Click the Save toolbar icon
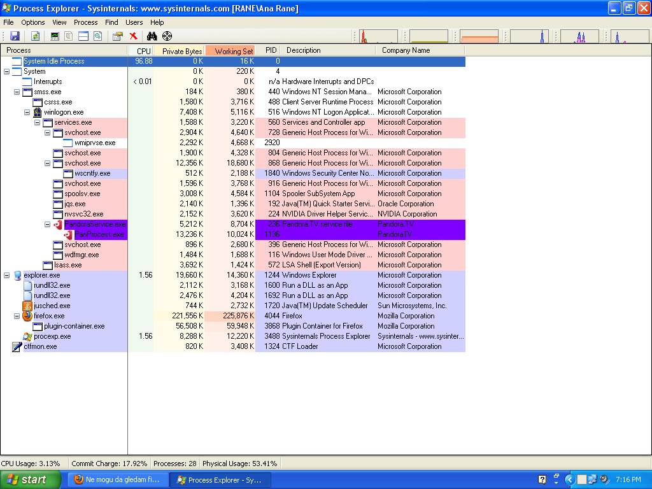This screenshot has height=489, width=652. coord(15,36)
